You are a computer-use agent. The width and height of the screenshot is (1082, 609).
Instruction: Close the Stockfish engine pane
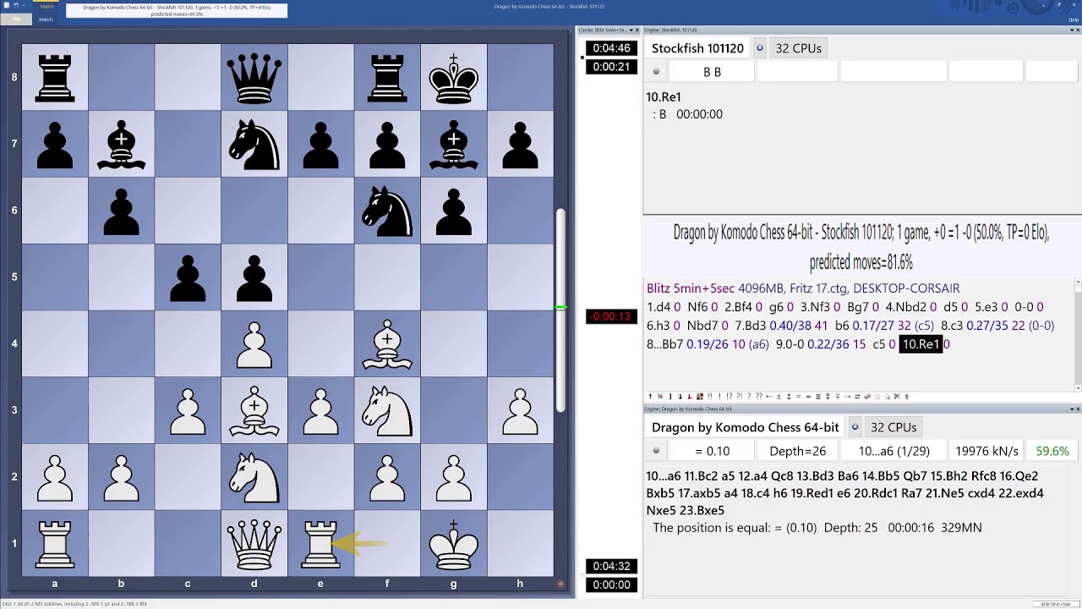point(1078,30)
